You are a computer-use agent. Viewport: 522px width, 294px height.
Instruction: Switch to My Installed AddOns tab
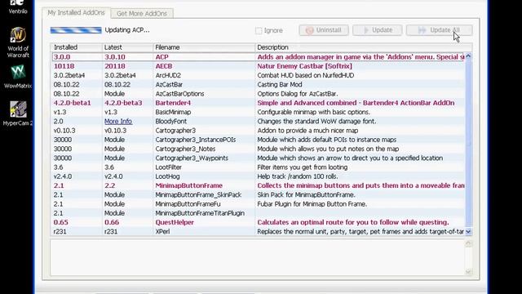[76, 13]
